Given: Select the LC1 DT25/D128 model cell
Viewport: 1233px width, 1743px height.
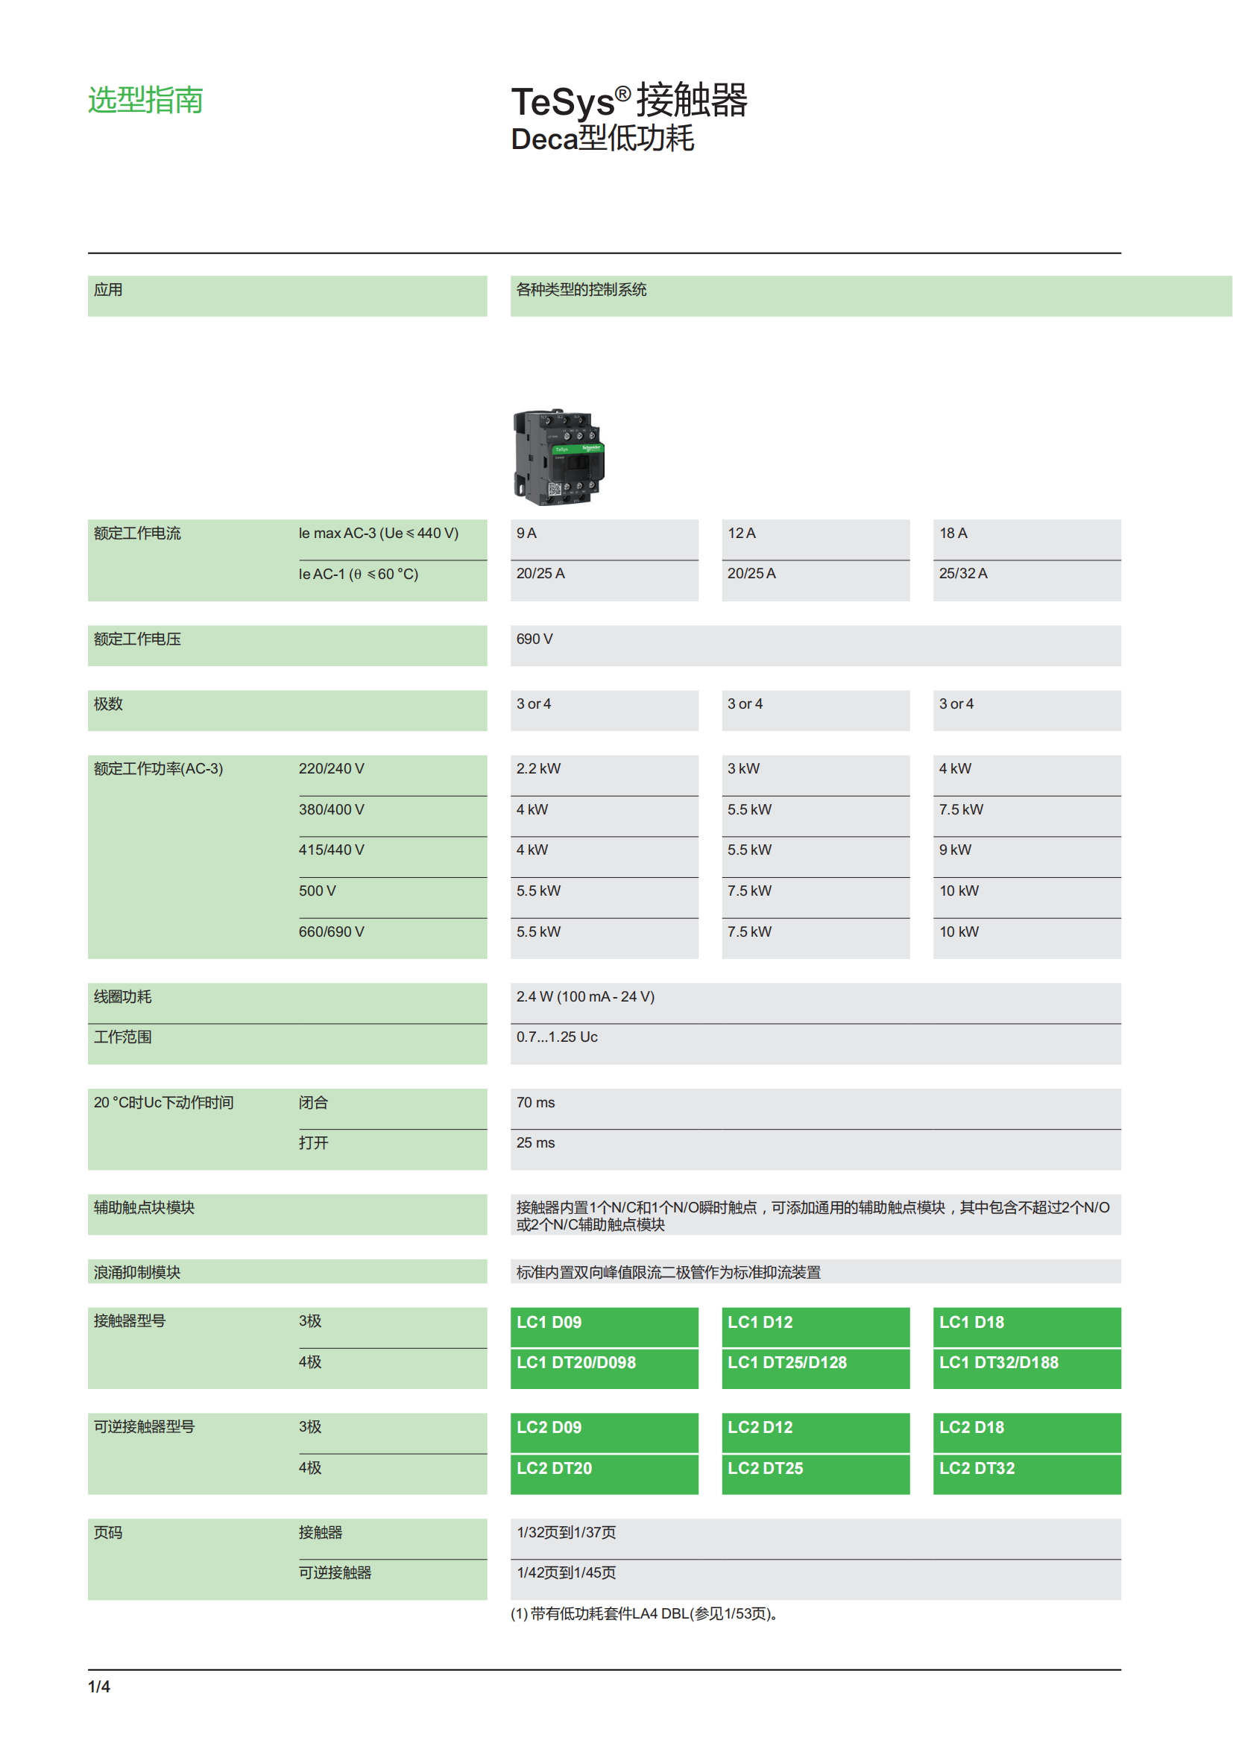Looking at the screenshot, I should (816, 1369).
